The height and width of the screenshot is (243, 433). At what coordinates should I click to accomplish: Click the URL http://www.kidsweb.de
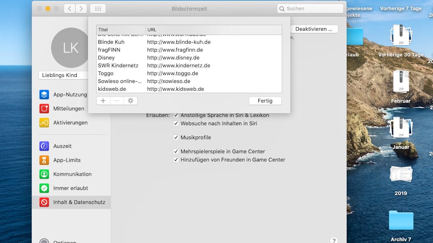pos(176,89)
